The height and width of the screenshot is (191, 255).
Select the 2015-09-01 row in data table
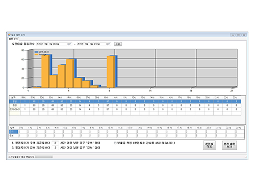[x=125, y=109]
